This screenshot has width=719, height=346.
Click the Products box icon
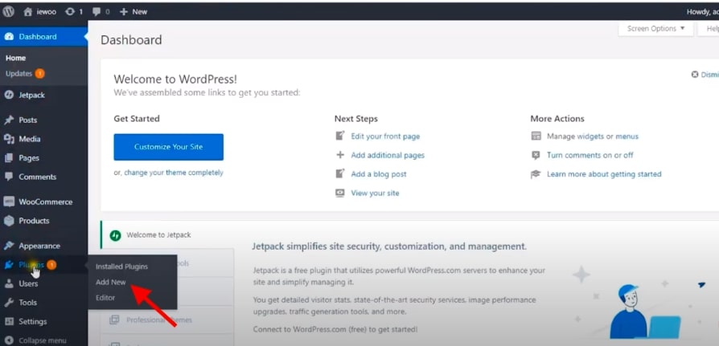pos(9,221)
